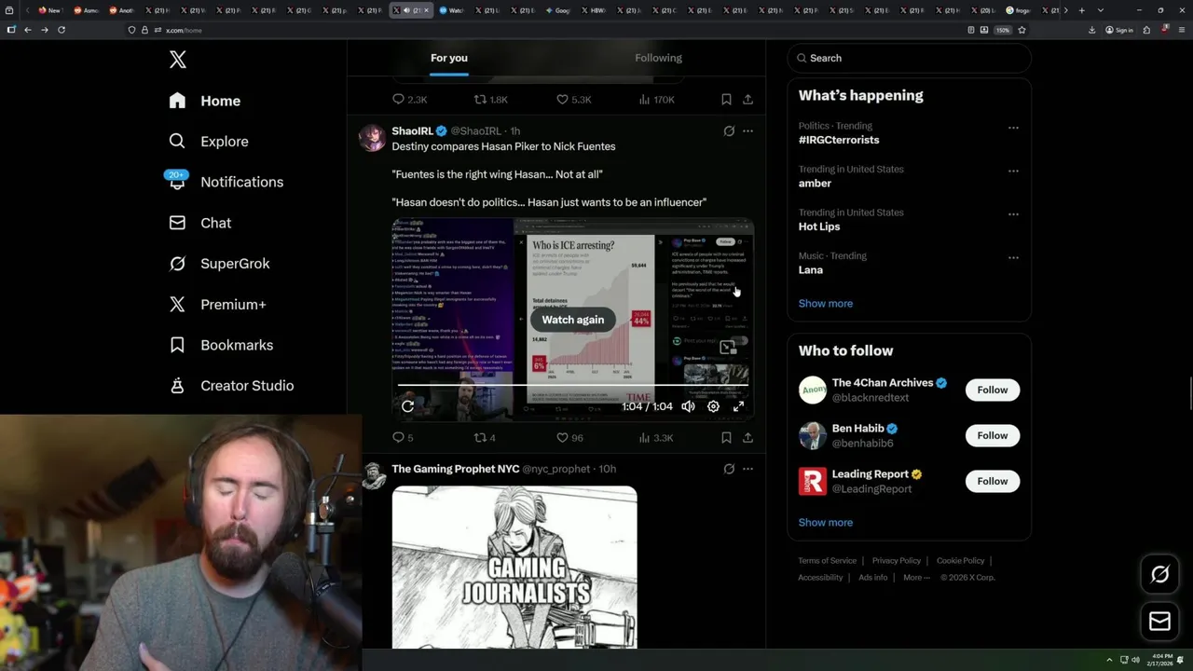Like the top post showing 5.3K
Viewport: 1193px width, 671px height.
click(x=573, y=99)
